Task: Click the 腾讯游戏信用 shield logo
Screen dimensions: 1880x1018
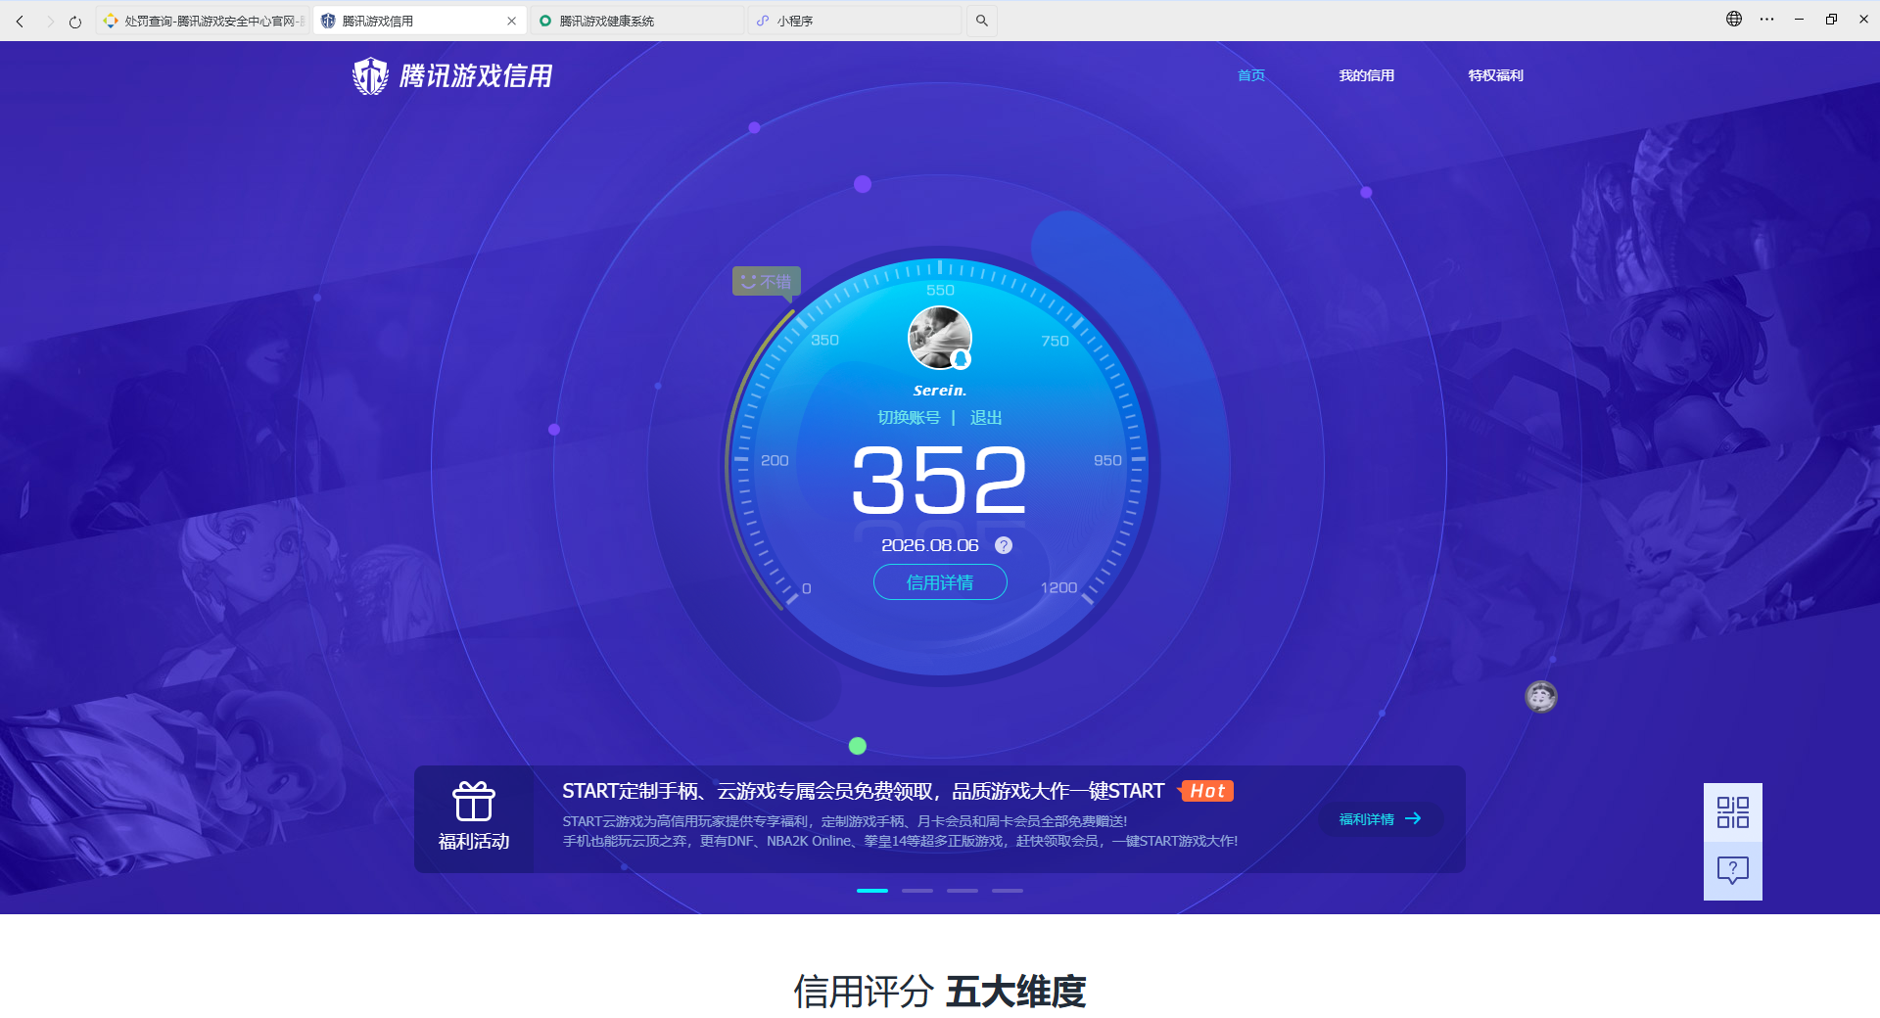Action: click(452, 75)
